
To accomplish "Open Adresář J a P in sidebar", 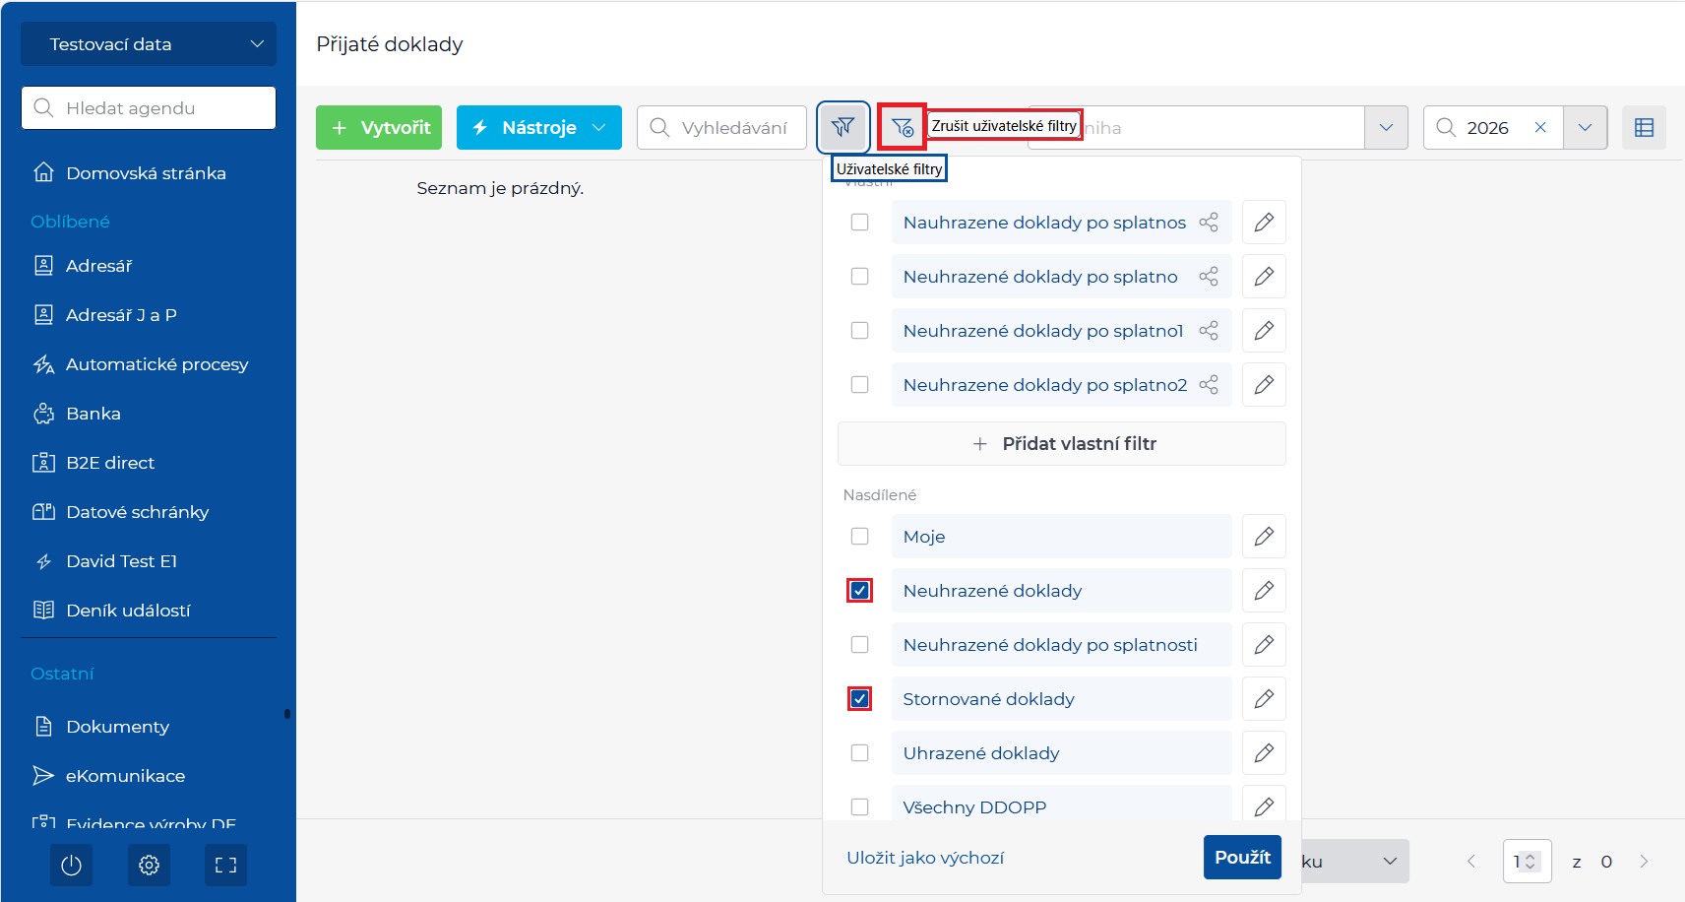I will click(x=121, y=315).
